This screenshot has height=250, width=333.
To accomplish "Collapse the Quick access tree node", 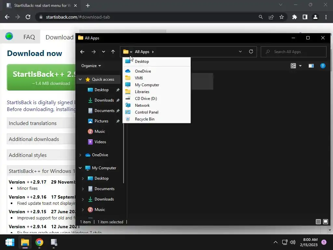I will tap(80, 79).
